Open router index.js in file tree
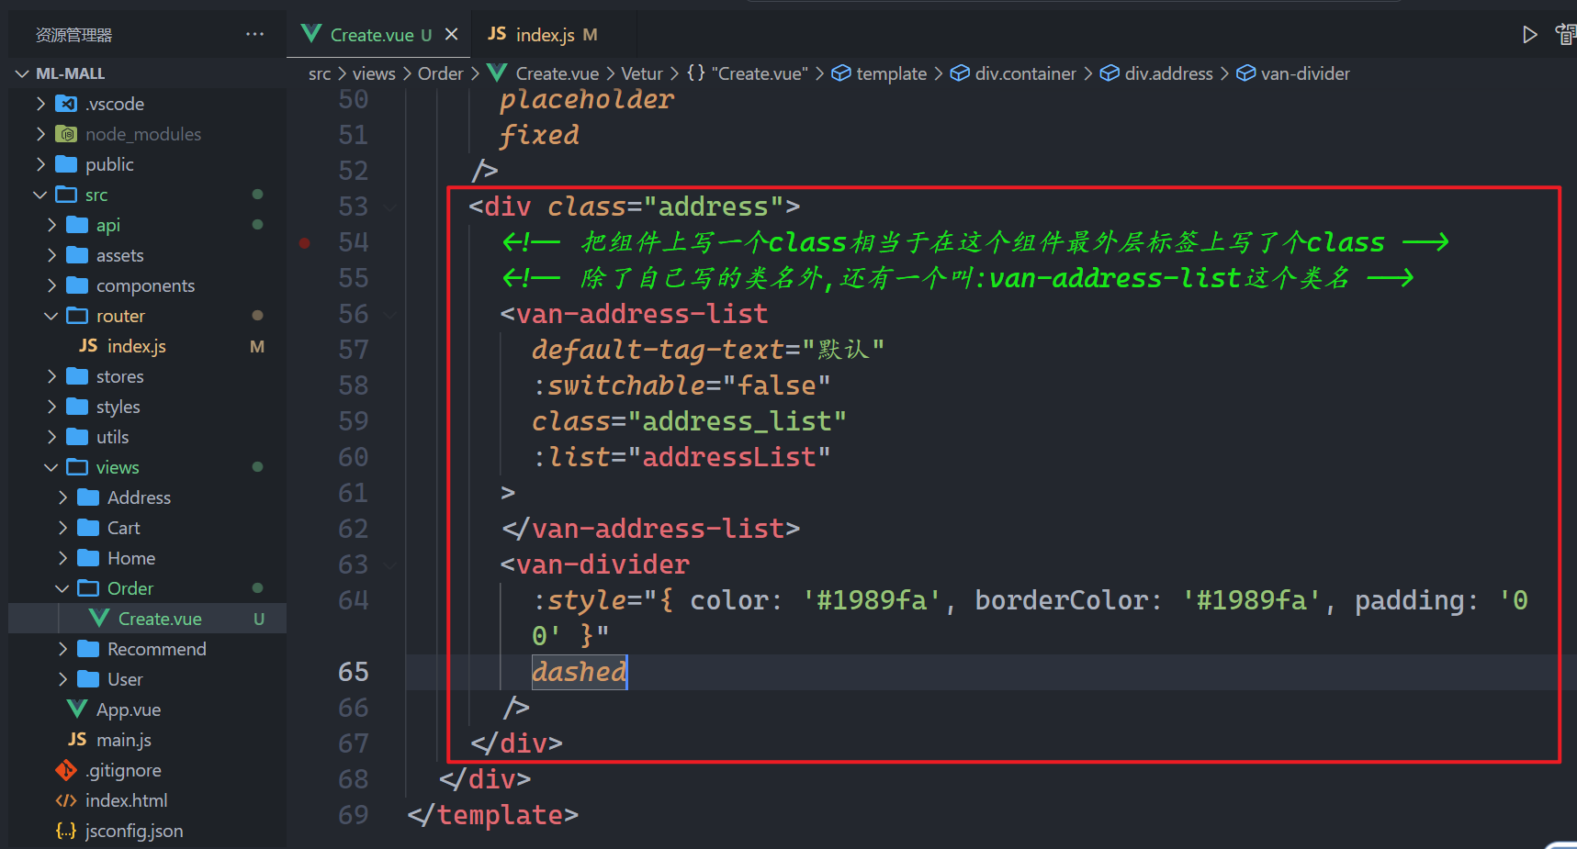This screenshot has height=849, width=1577. 147,346
